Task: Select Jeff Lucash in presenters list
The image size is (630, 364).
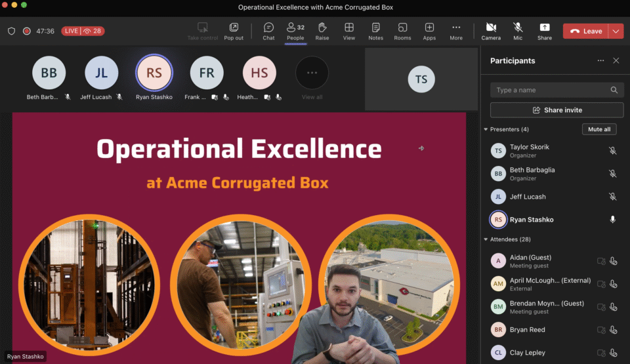Action: [x=555, y=197]
